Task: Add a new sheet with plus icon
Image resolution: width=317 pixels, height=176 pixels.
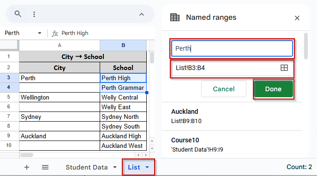Action: coord(27,167)
